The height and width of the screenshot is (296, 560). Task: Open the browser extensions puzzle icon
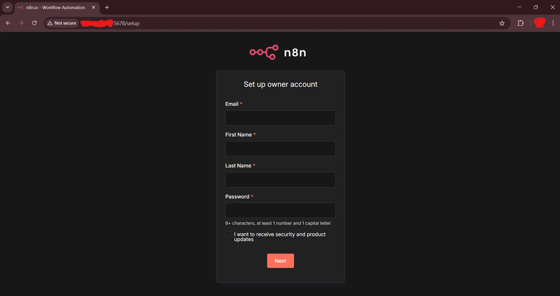click(x=521, y=23)
